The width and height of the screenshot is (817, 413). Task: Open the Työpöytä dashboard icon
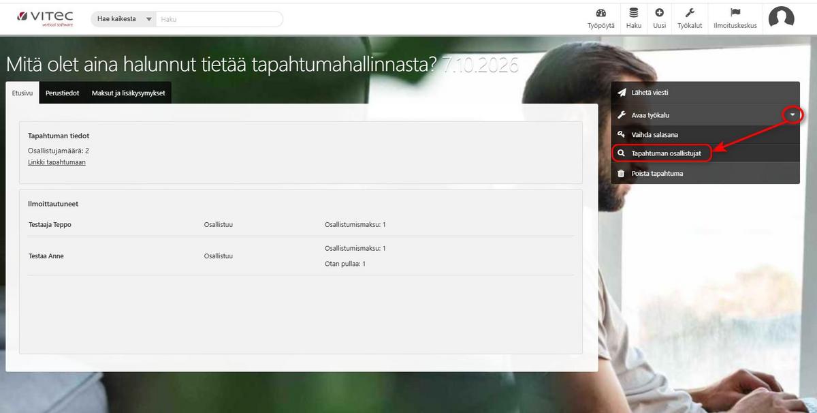click(x=600, y=13)
